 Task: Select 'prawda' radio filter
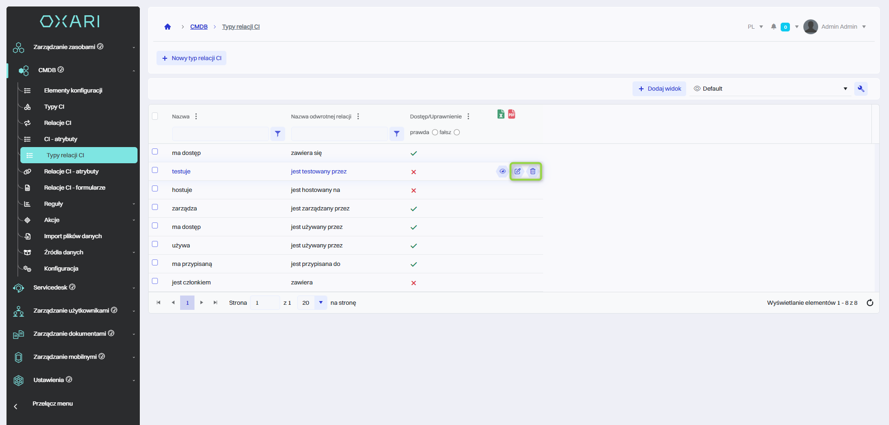pyautogui.click(x=435, y=133)
